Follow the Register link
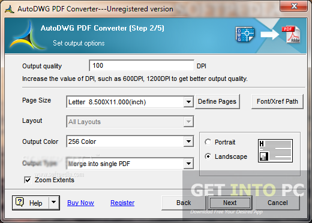312x223 pixels. coord(122,203)
